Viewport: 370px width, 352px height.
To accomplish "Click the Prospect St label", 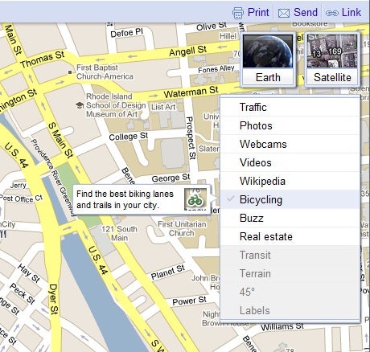I will click(x=191, y=138).
